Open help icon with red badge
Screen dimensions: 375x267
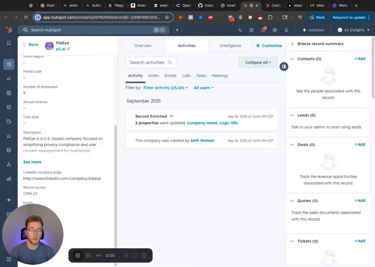click(x=263, y=30)
